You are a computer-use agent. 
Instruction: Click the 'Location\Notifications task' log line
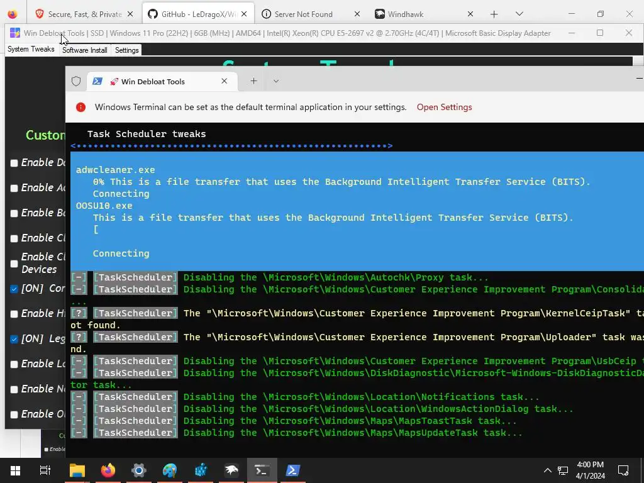[305, 397]
